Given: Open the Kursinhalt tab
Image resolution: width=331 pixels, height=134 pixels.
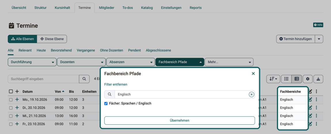Looking at the screenshot, I should [x=62, y=8].
